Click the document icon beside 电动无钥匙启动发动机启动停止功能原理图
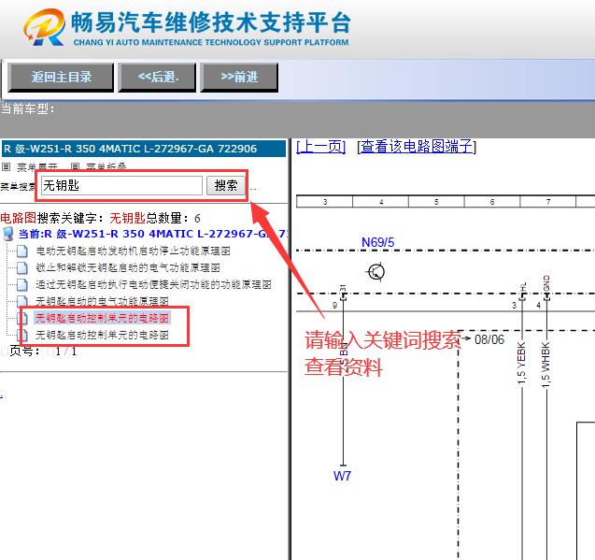The image size is (595, 560). point(22,251)
